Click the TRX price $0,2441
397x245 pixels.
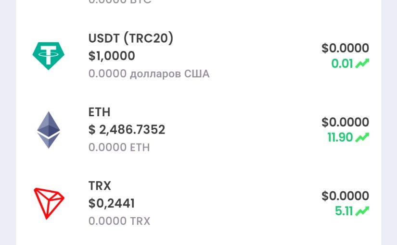112,203
